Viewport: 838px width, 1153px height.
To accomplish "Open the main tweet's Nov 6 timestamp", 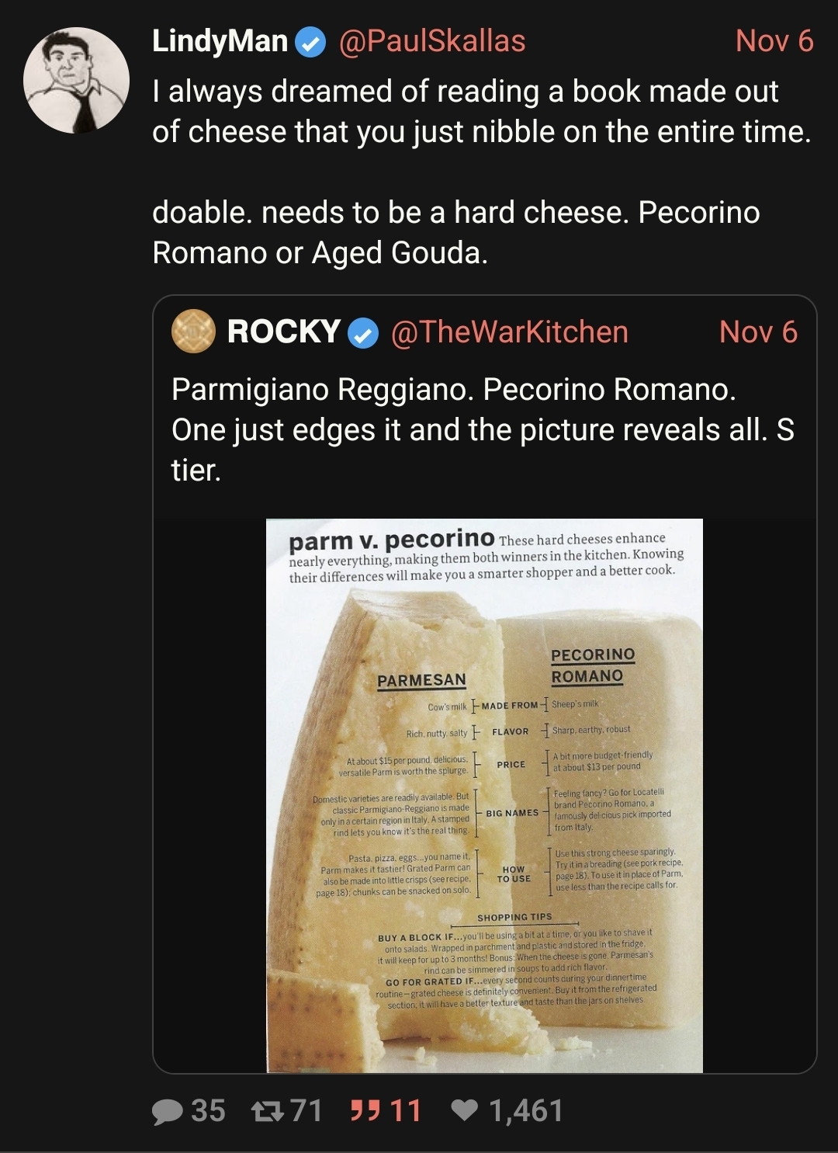I will 774,41.
